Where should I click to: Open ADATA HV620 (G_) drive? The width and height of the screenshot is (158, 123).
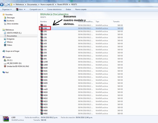click(14, 33)
